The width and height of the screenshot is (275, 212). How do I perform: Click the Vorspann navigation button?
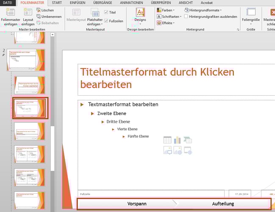tap(137, 204)
